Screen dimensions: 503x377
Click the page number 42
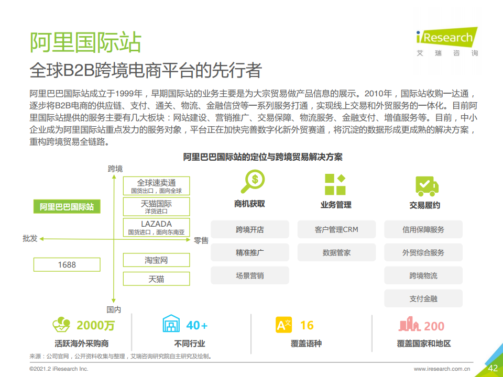[x=493, y=368]
